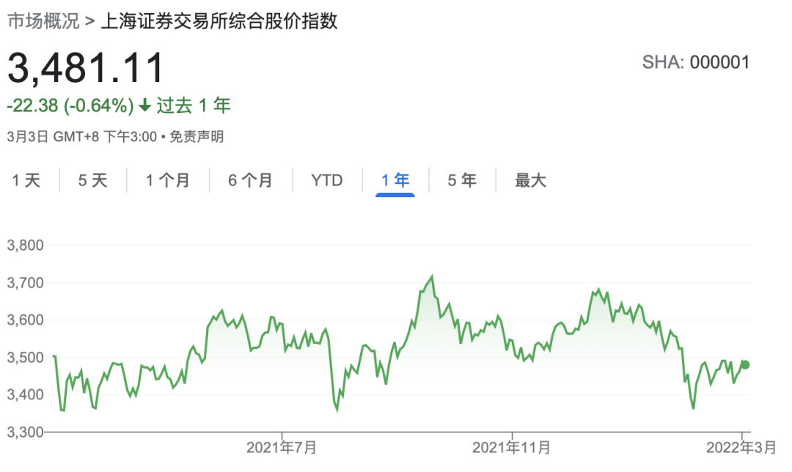Open the 免责声明 disclaimer link
792x472 pixels.
pos(197,136)
